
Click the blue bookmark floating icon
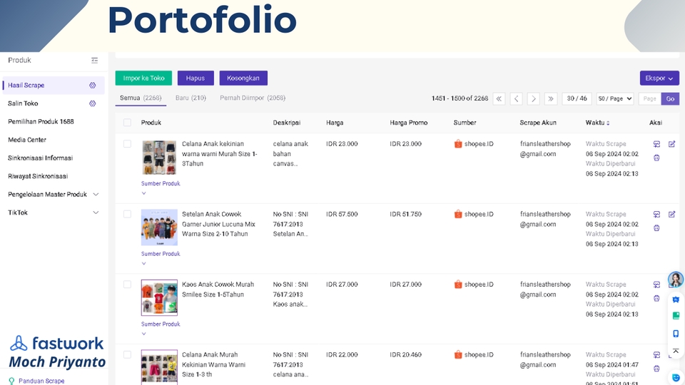click(676, 300)
